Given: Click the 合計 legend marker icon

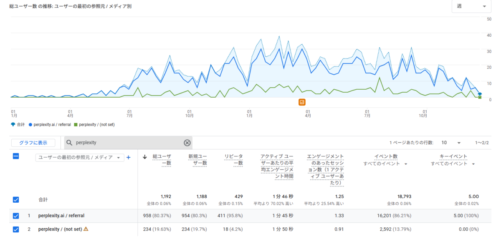Looking at the screenshot, I should click(13, 124).
